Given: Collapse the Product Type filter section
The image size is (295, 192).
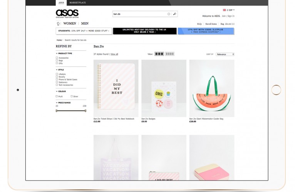Looking at the screenshot, I should click(64, 53).
